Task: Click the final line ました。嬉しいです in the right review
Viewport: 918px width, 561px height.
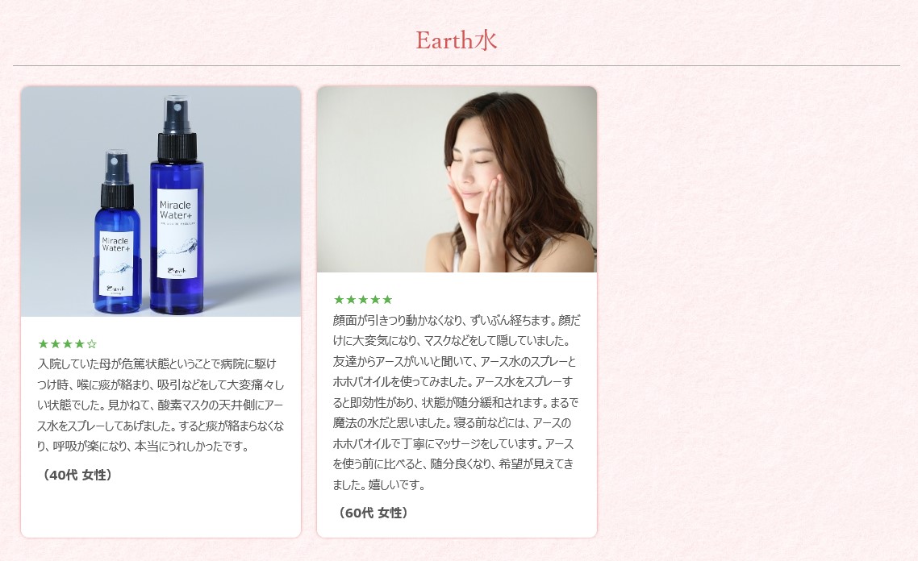Action: pyautogui.click(x=379, y=484)
